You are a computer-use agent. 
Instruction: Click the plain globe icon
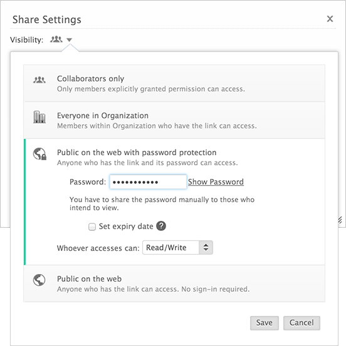(39, 280)
